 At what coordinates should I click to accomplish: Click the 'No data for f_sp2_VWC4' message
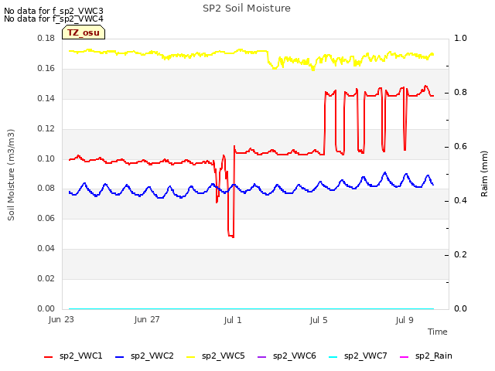(x=53, y=19)
